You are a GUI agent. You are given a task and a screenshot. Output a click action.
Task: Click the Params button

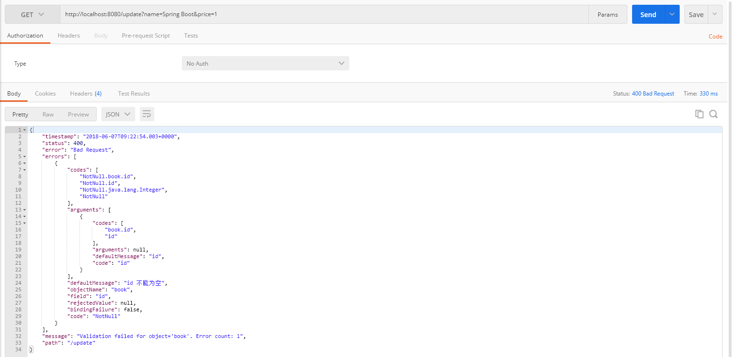607,15
